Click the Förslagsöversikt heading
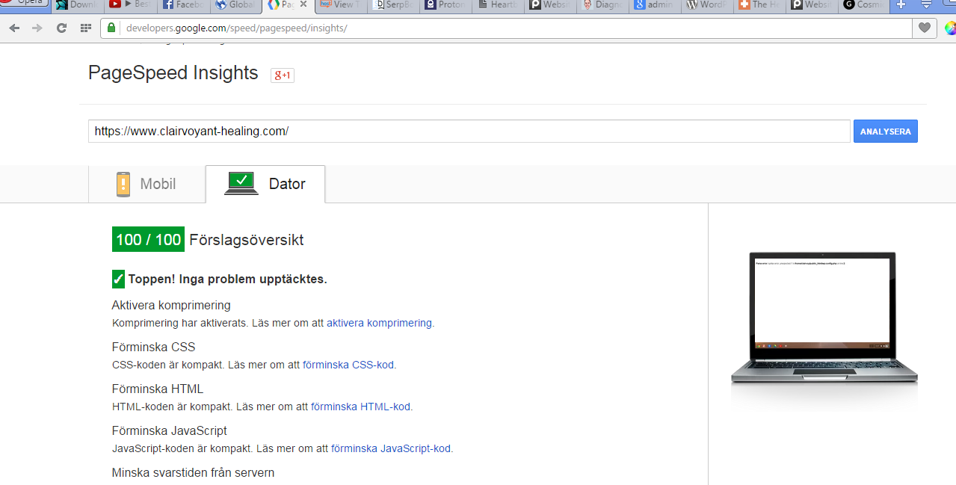Image resolution: width=956 pixels, height=485 pixels. [x=247, y=240]
